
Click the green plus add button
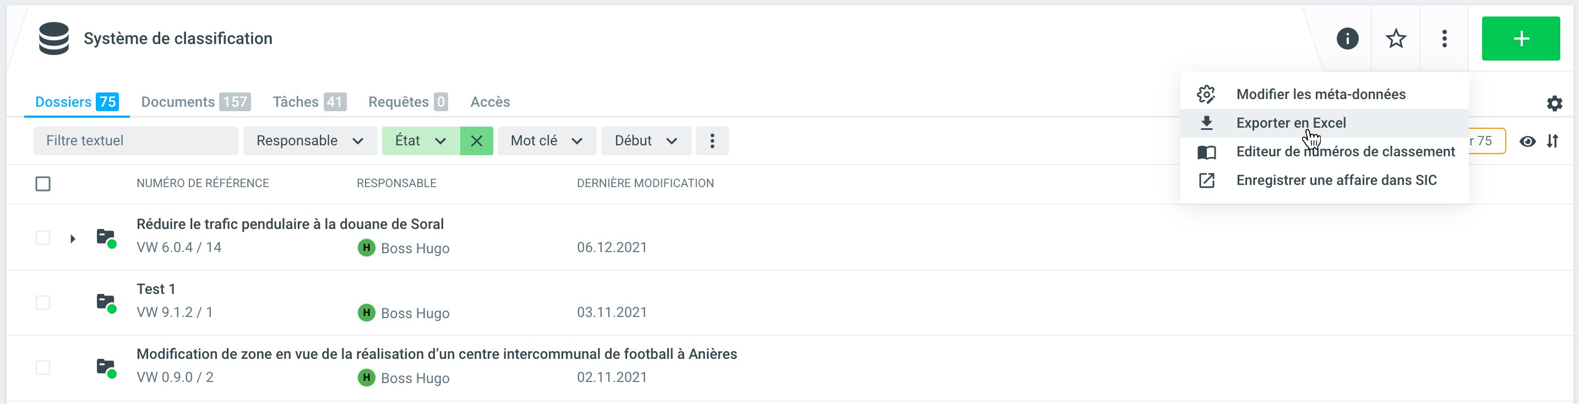[x=1520, y=39]
